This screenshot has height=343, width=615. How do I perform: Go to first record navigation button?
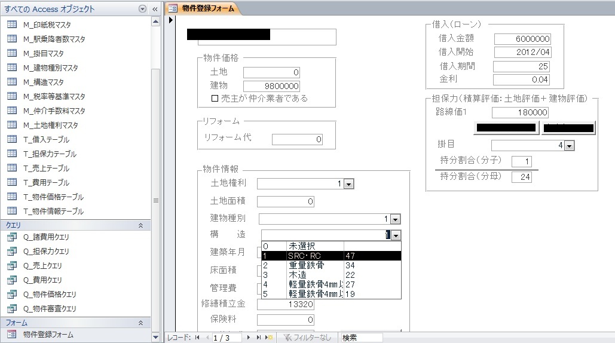coord(197,338)
